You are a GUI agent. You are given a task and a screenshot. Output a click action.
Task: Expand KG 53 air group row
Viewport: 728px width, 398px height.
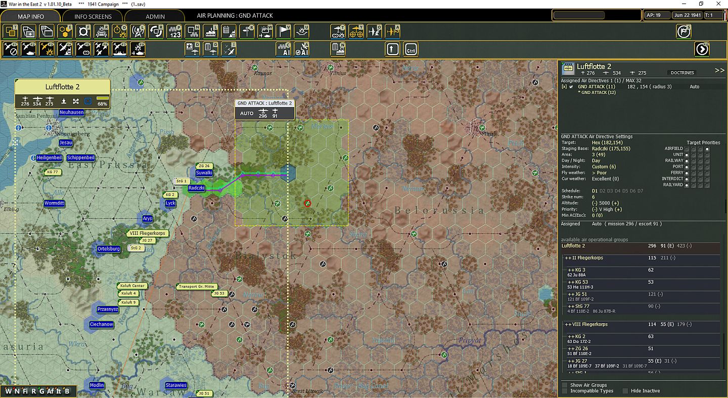coord(571,282)
